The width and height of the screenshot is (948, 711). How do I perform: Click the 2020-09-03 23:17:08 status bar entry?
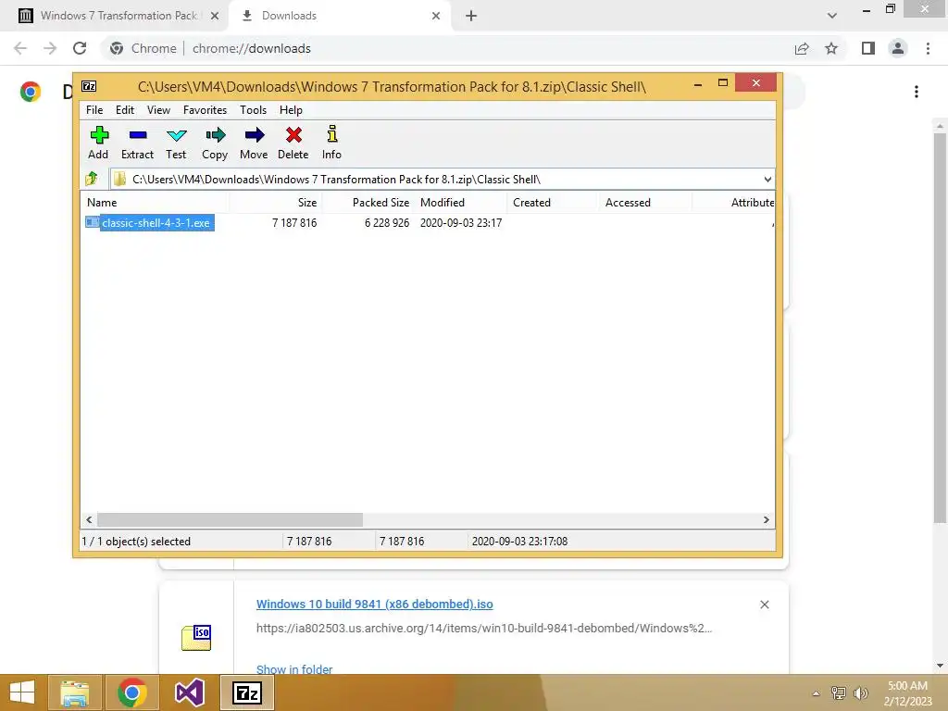click(520, 542)
